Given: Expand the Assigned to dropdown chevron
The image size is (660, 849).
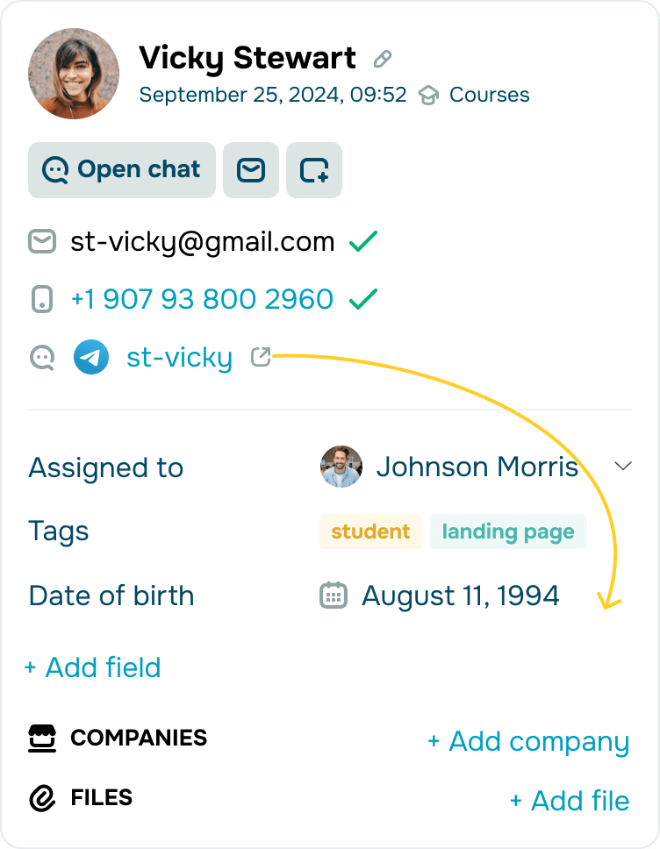Looking at the screenshot, I should pyautogui.click(x=623, y=467).
